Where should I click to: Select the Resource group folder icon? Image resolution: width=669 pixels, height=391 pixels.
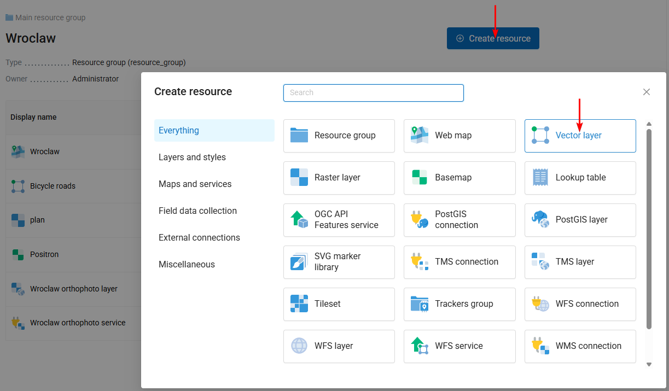click(299, 135)
